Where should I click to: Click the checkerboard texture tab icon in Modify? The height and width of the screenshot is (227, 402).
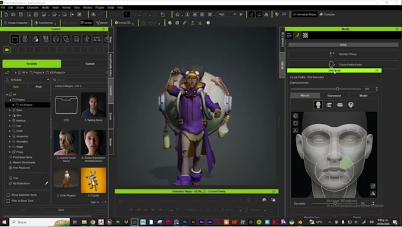click(306, 35)
